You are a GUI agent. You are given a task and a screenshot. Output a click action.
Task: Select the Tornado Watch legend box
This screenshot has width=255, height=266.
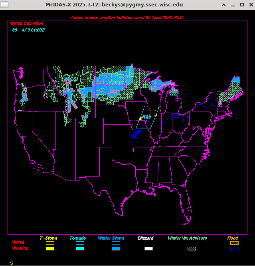(80, 243)
